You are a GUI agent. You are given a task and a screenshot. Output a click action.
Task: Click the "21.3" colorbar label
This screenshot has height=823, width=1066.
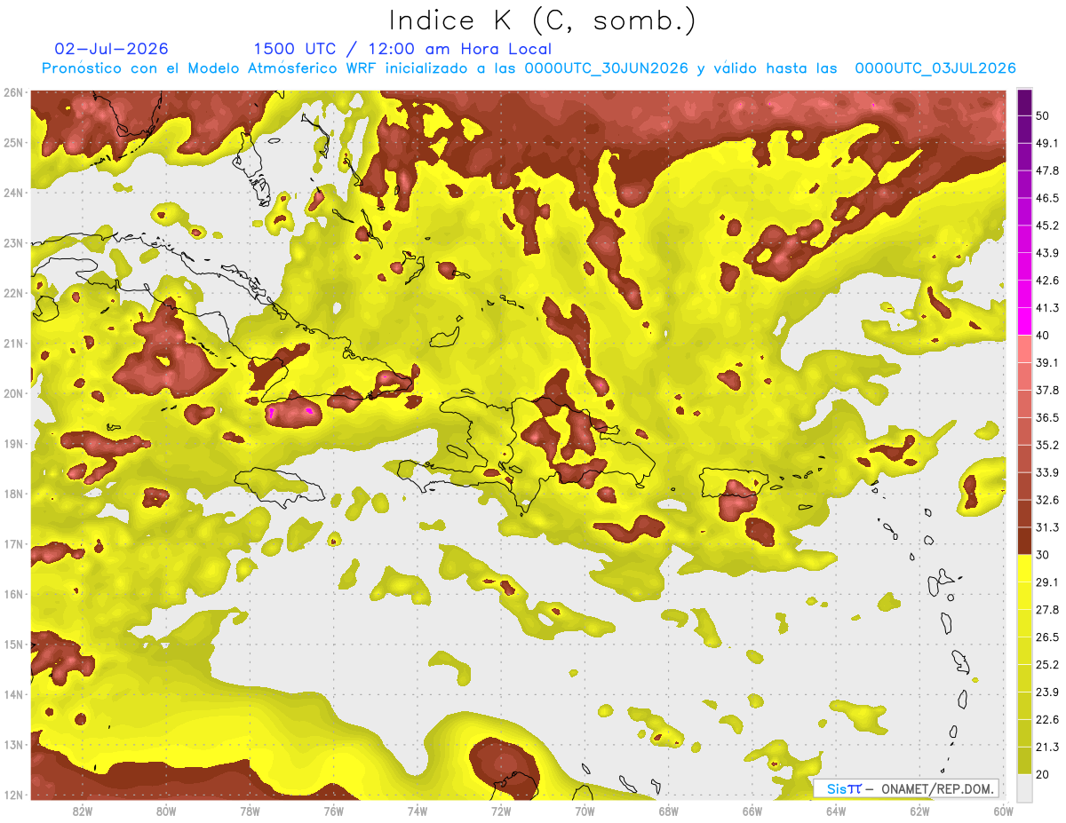(1047, 747)
